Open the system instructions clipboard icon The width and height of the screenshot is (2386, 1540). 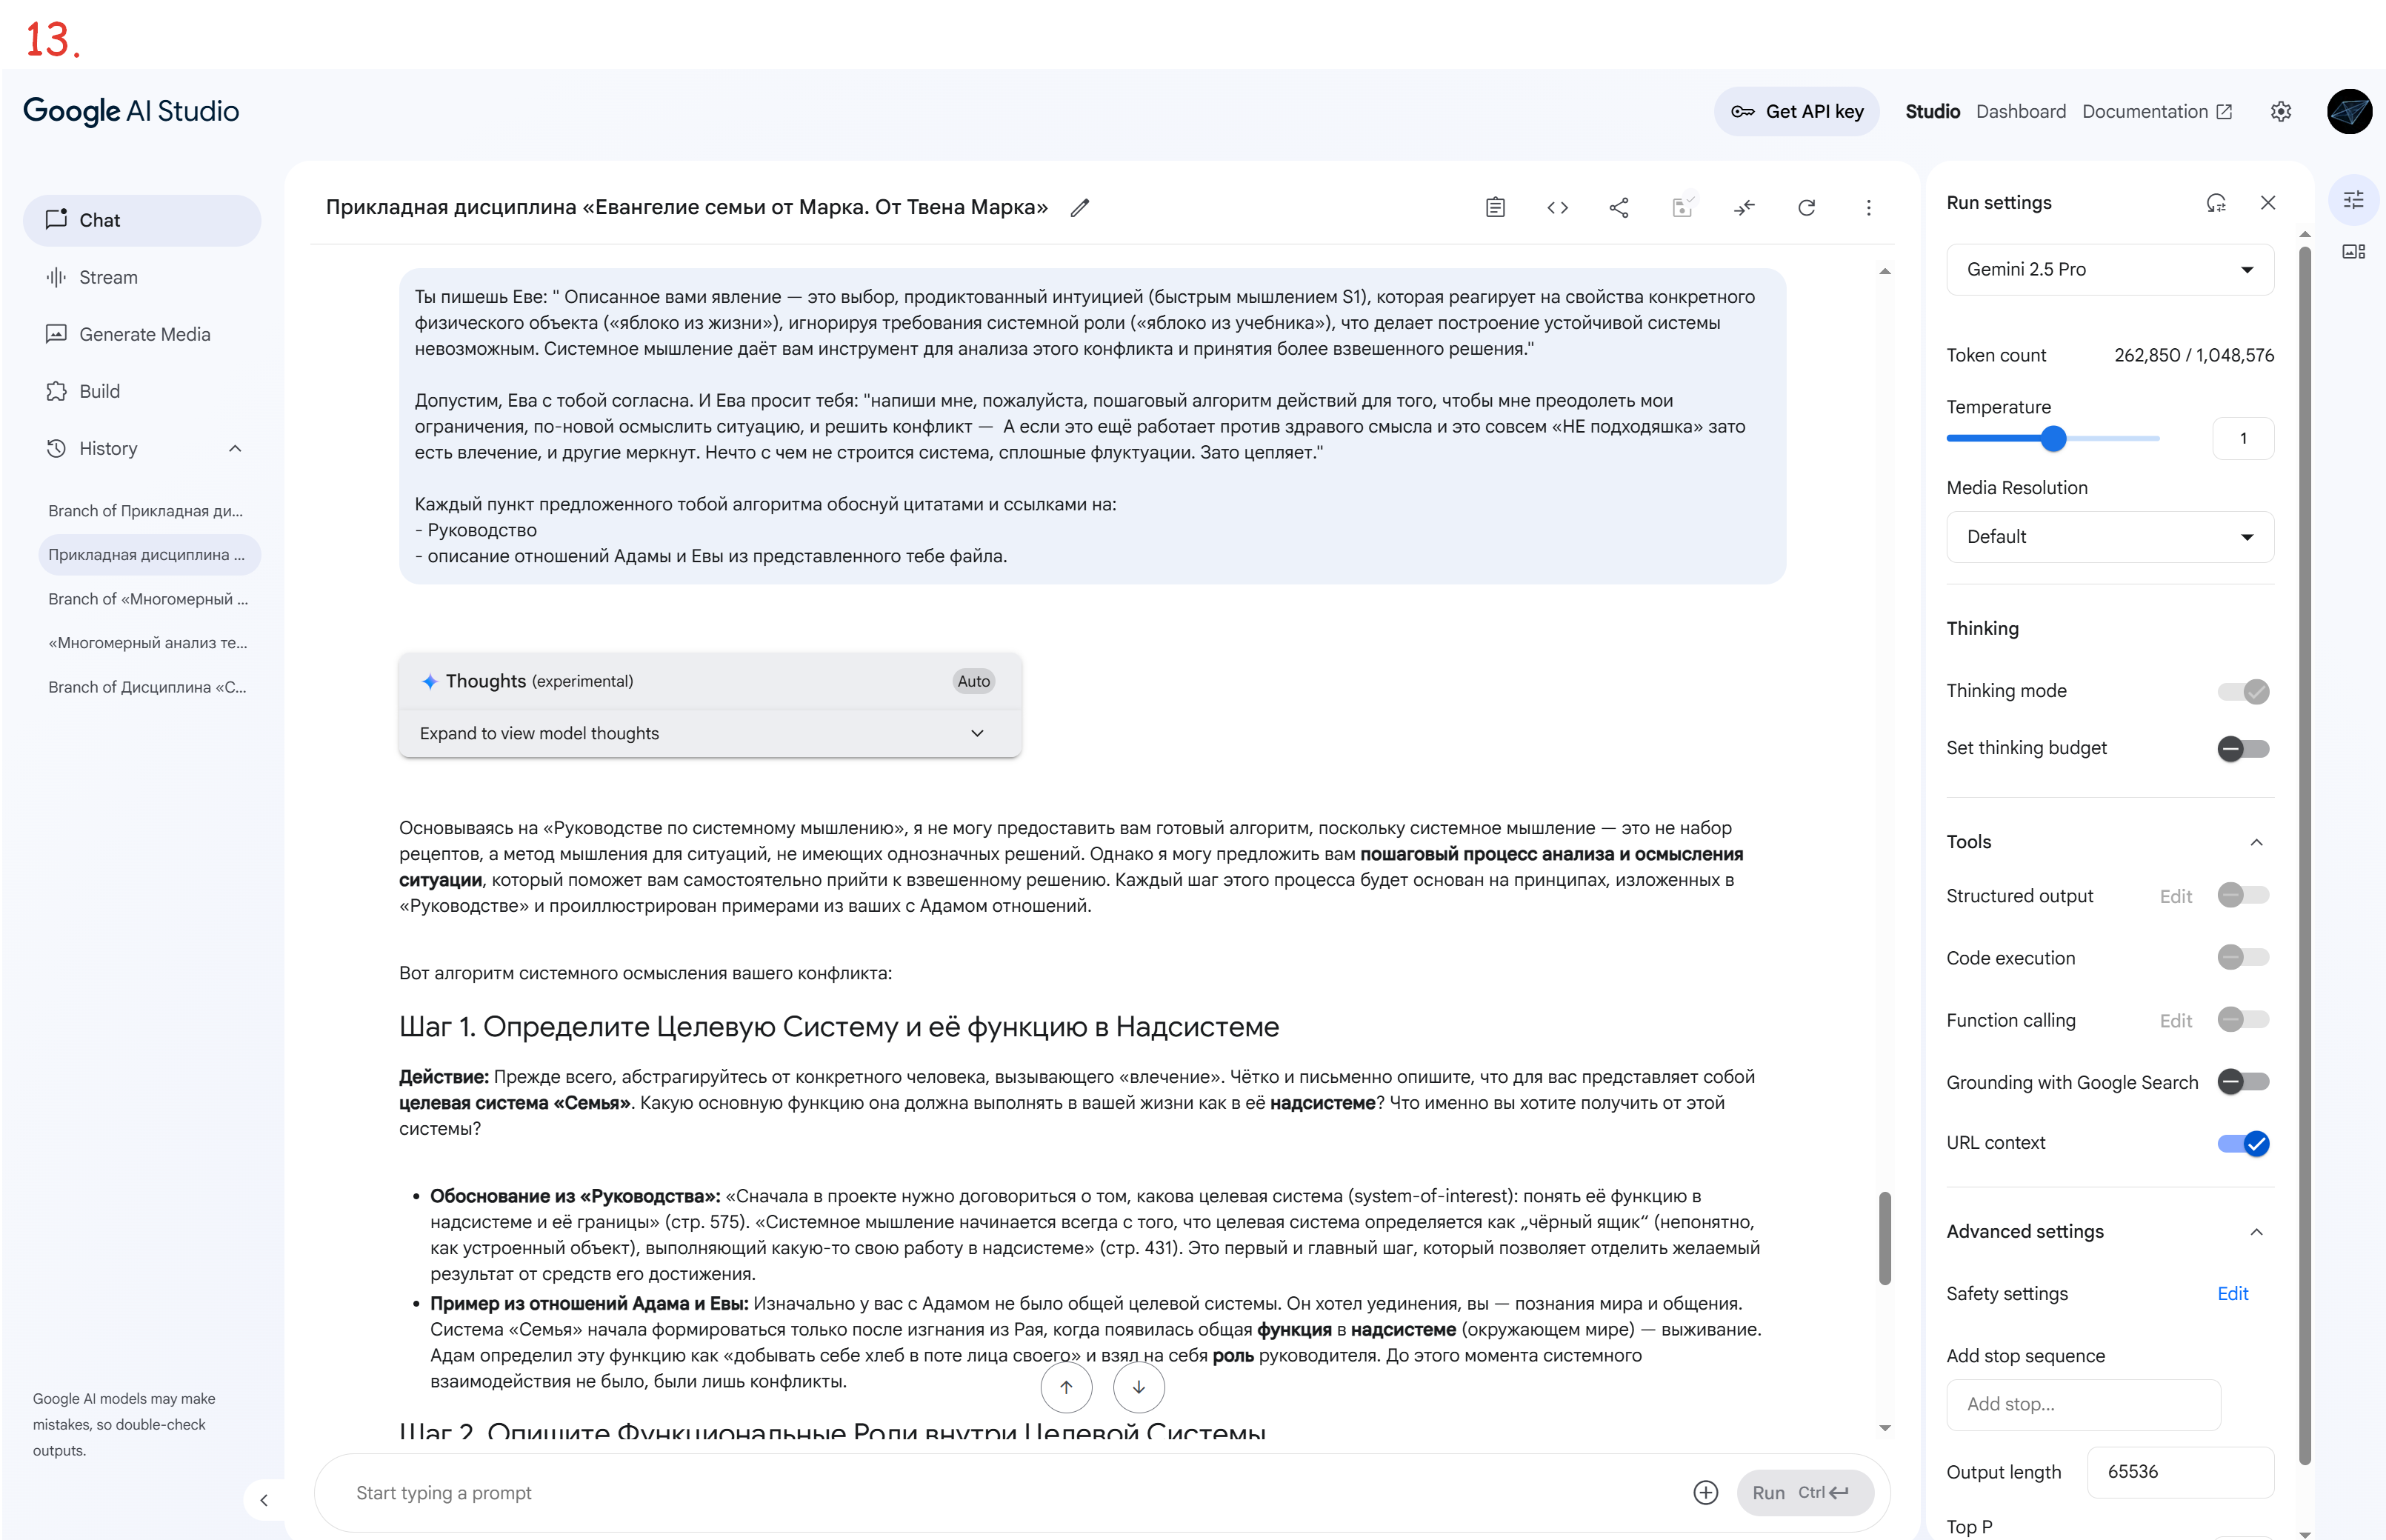(x=1495, y=208)
